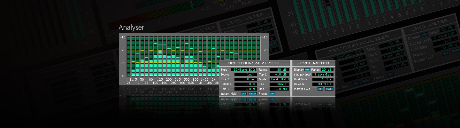Click the 80 frequency label
Viewport: 460px width, 128px height.
[x=151, y=79]
